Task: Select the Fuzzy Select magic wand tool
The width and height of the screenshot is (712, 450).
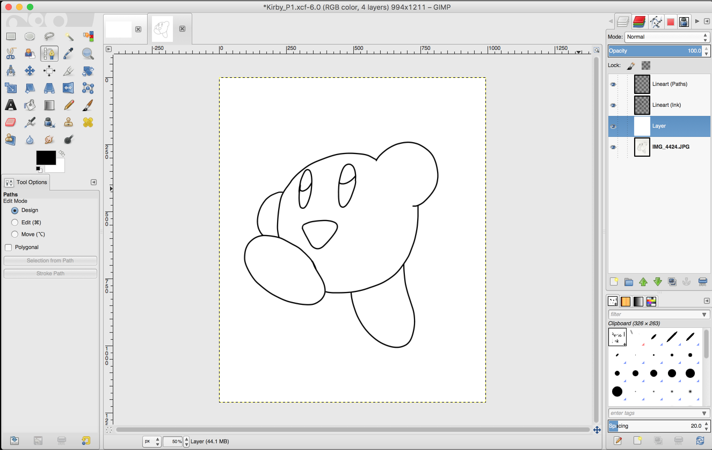Action: (x=69, y=36)
